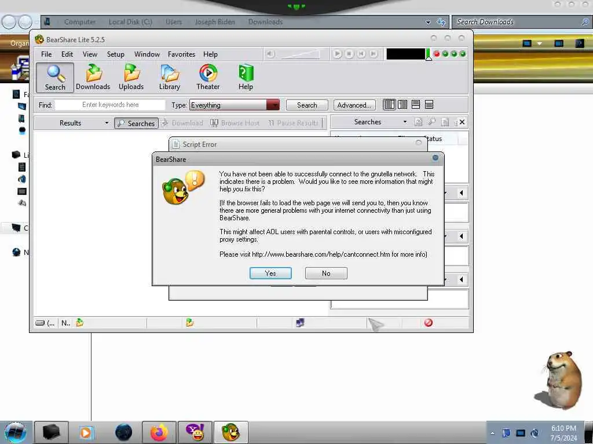Open the View menu
The height and width of the screenshot is (444, 593).
[x=90, y=54]
